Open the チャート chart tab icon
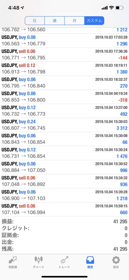 [38, 259]
